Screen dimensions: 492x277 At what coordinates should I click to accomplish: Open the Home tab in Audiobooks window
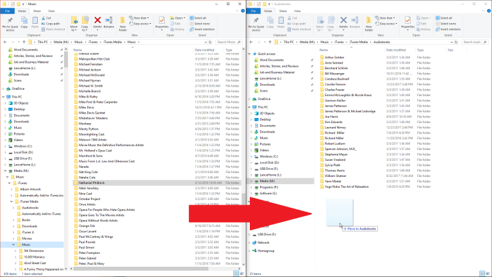[x=268, y=11]
